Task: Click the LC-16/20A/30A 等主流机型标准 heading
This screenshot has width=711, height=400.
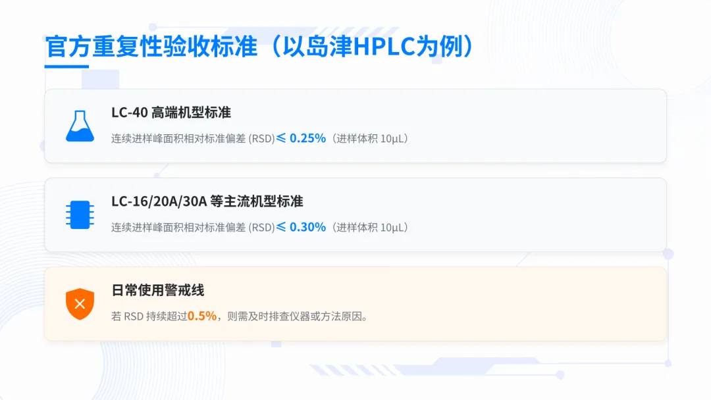Action: 207,201
